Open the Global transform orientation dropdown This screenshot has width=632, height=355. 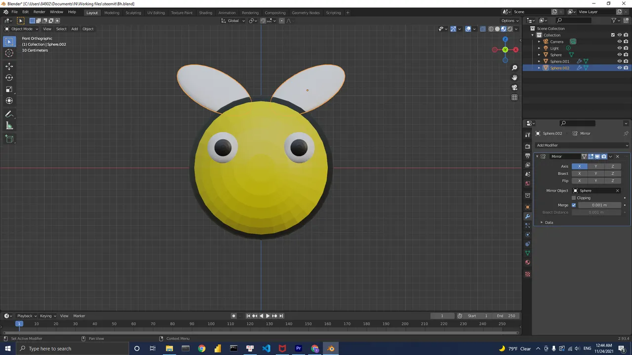coord(232,21)
